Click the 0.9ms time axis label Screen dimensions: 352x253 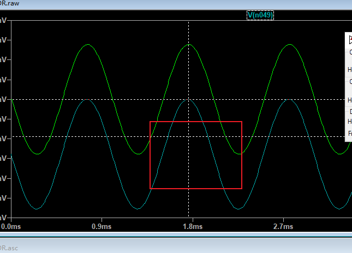coord(102,226)
